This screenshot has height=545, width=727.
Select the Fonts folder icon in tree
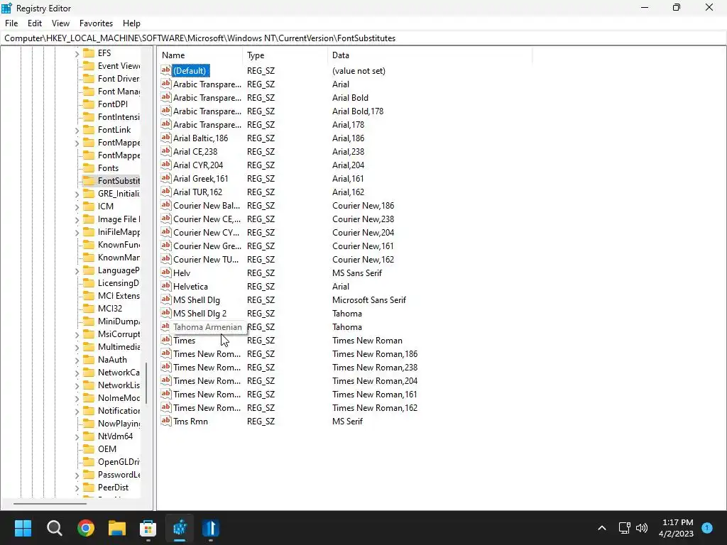(89, 167)
